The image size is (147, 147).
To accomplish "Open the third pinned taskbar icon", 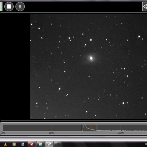I will click(x=23, y=144).
